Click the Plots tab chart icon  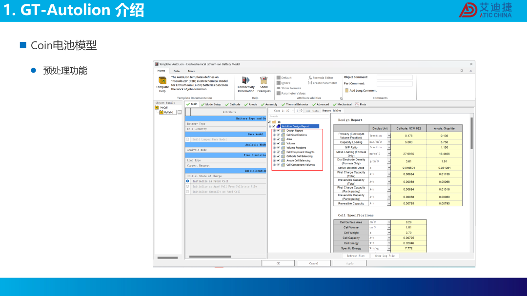pyautogui.click(x=357, y=104)
